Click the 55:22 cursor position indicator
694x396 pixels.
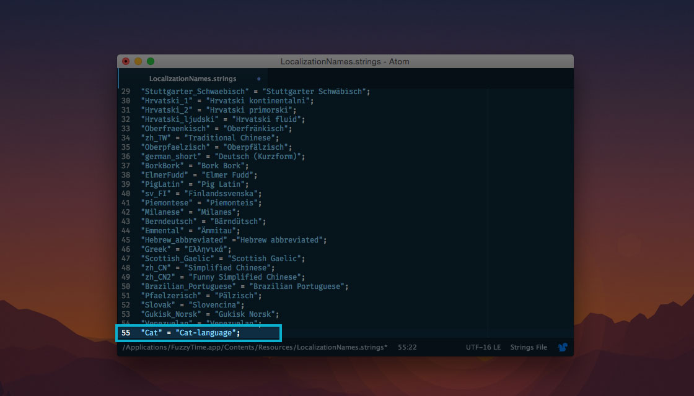point(407,348)
